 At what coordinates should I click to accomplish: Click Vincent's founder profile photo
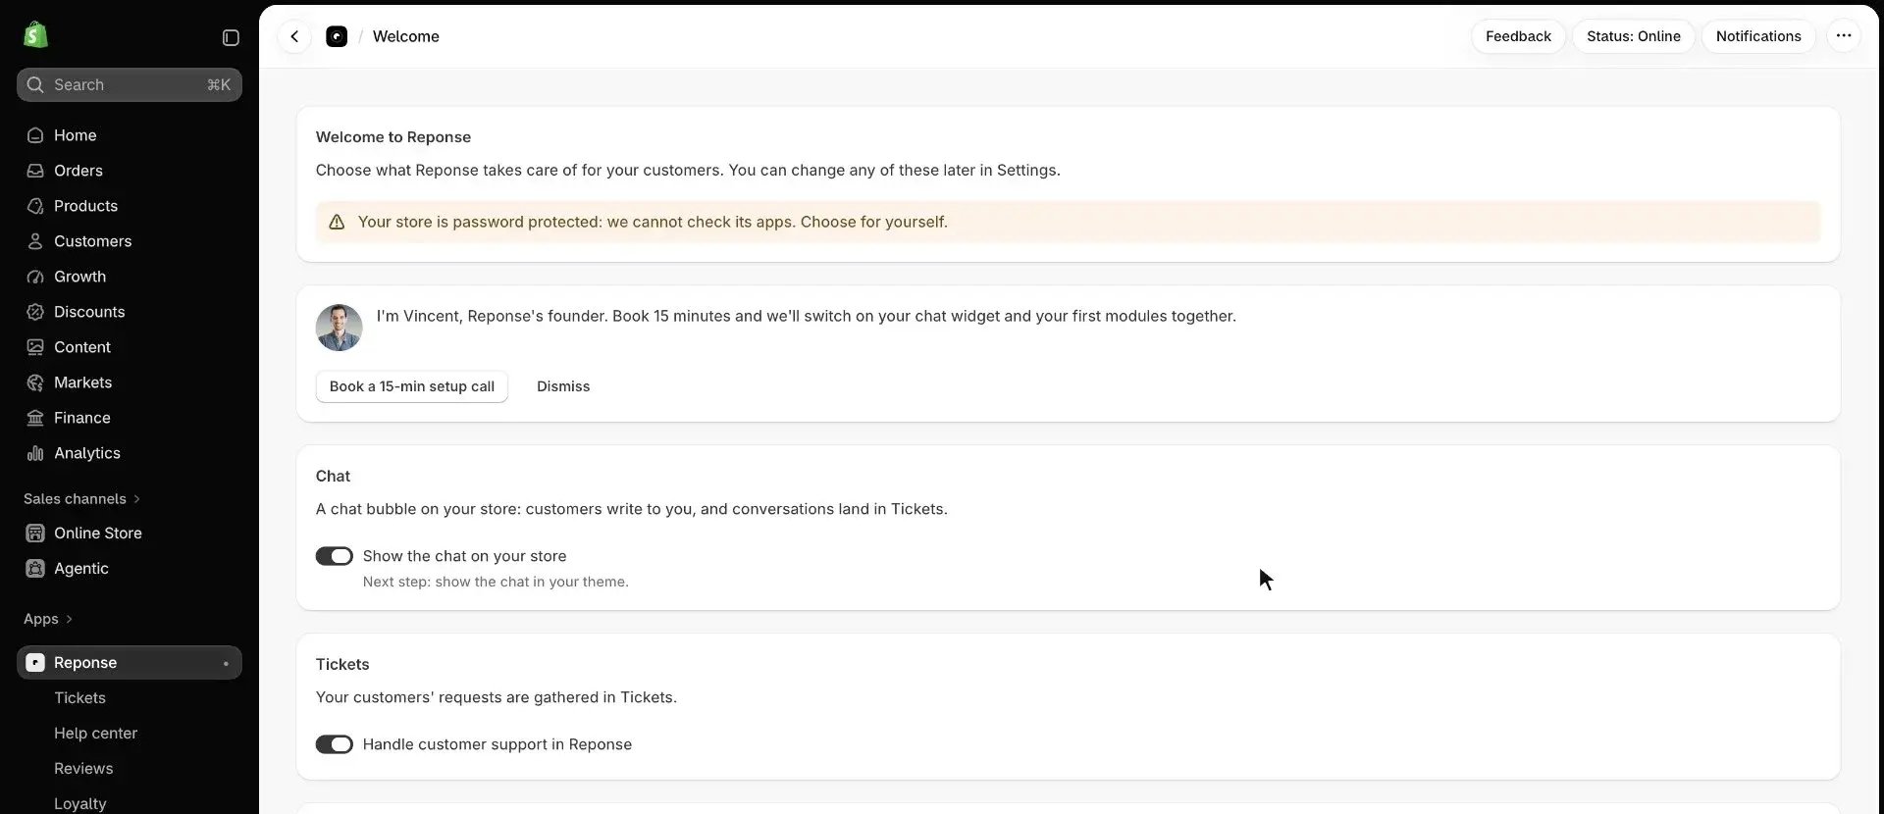(339, 328)
